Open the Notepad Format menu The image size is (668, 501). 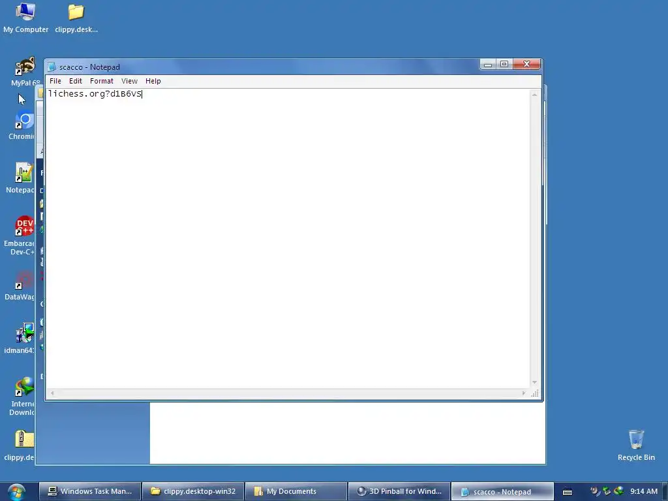[x=101, y=81]
